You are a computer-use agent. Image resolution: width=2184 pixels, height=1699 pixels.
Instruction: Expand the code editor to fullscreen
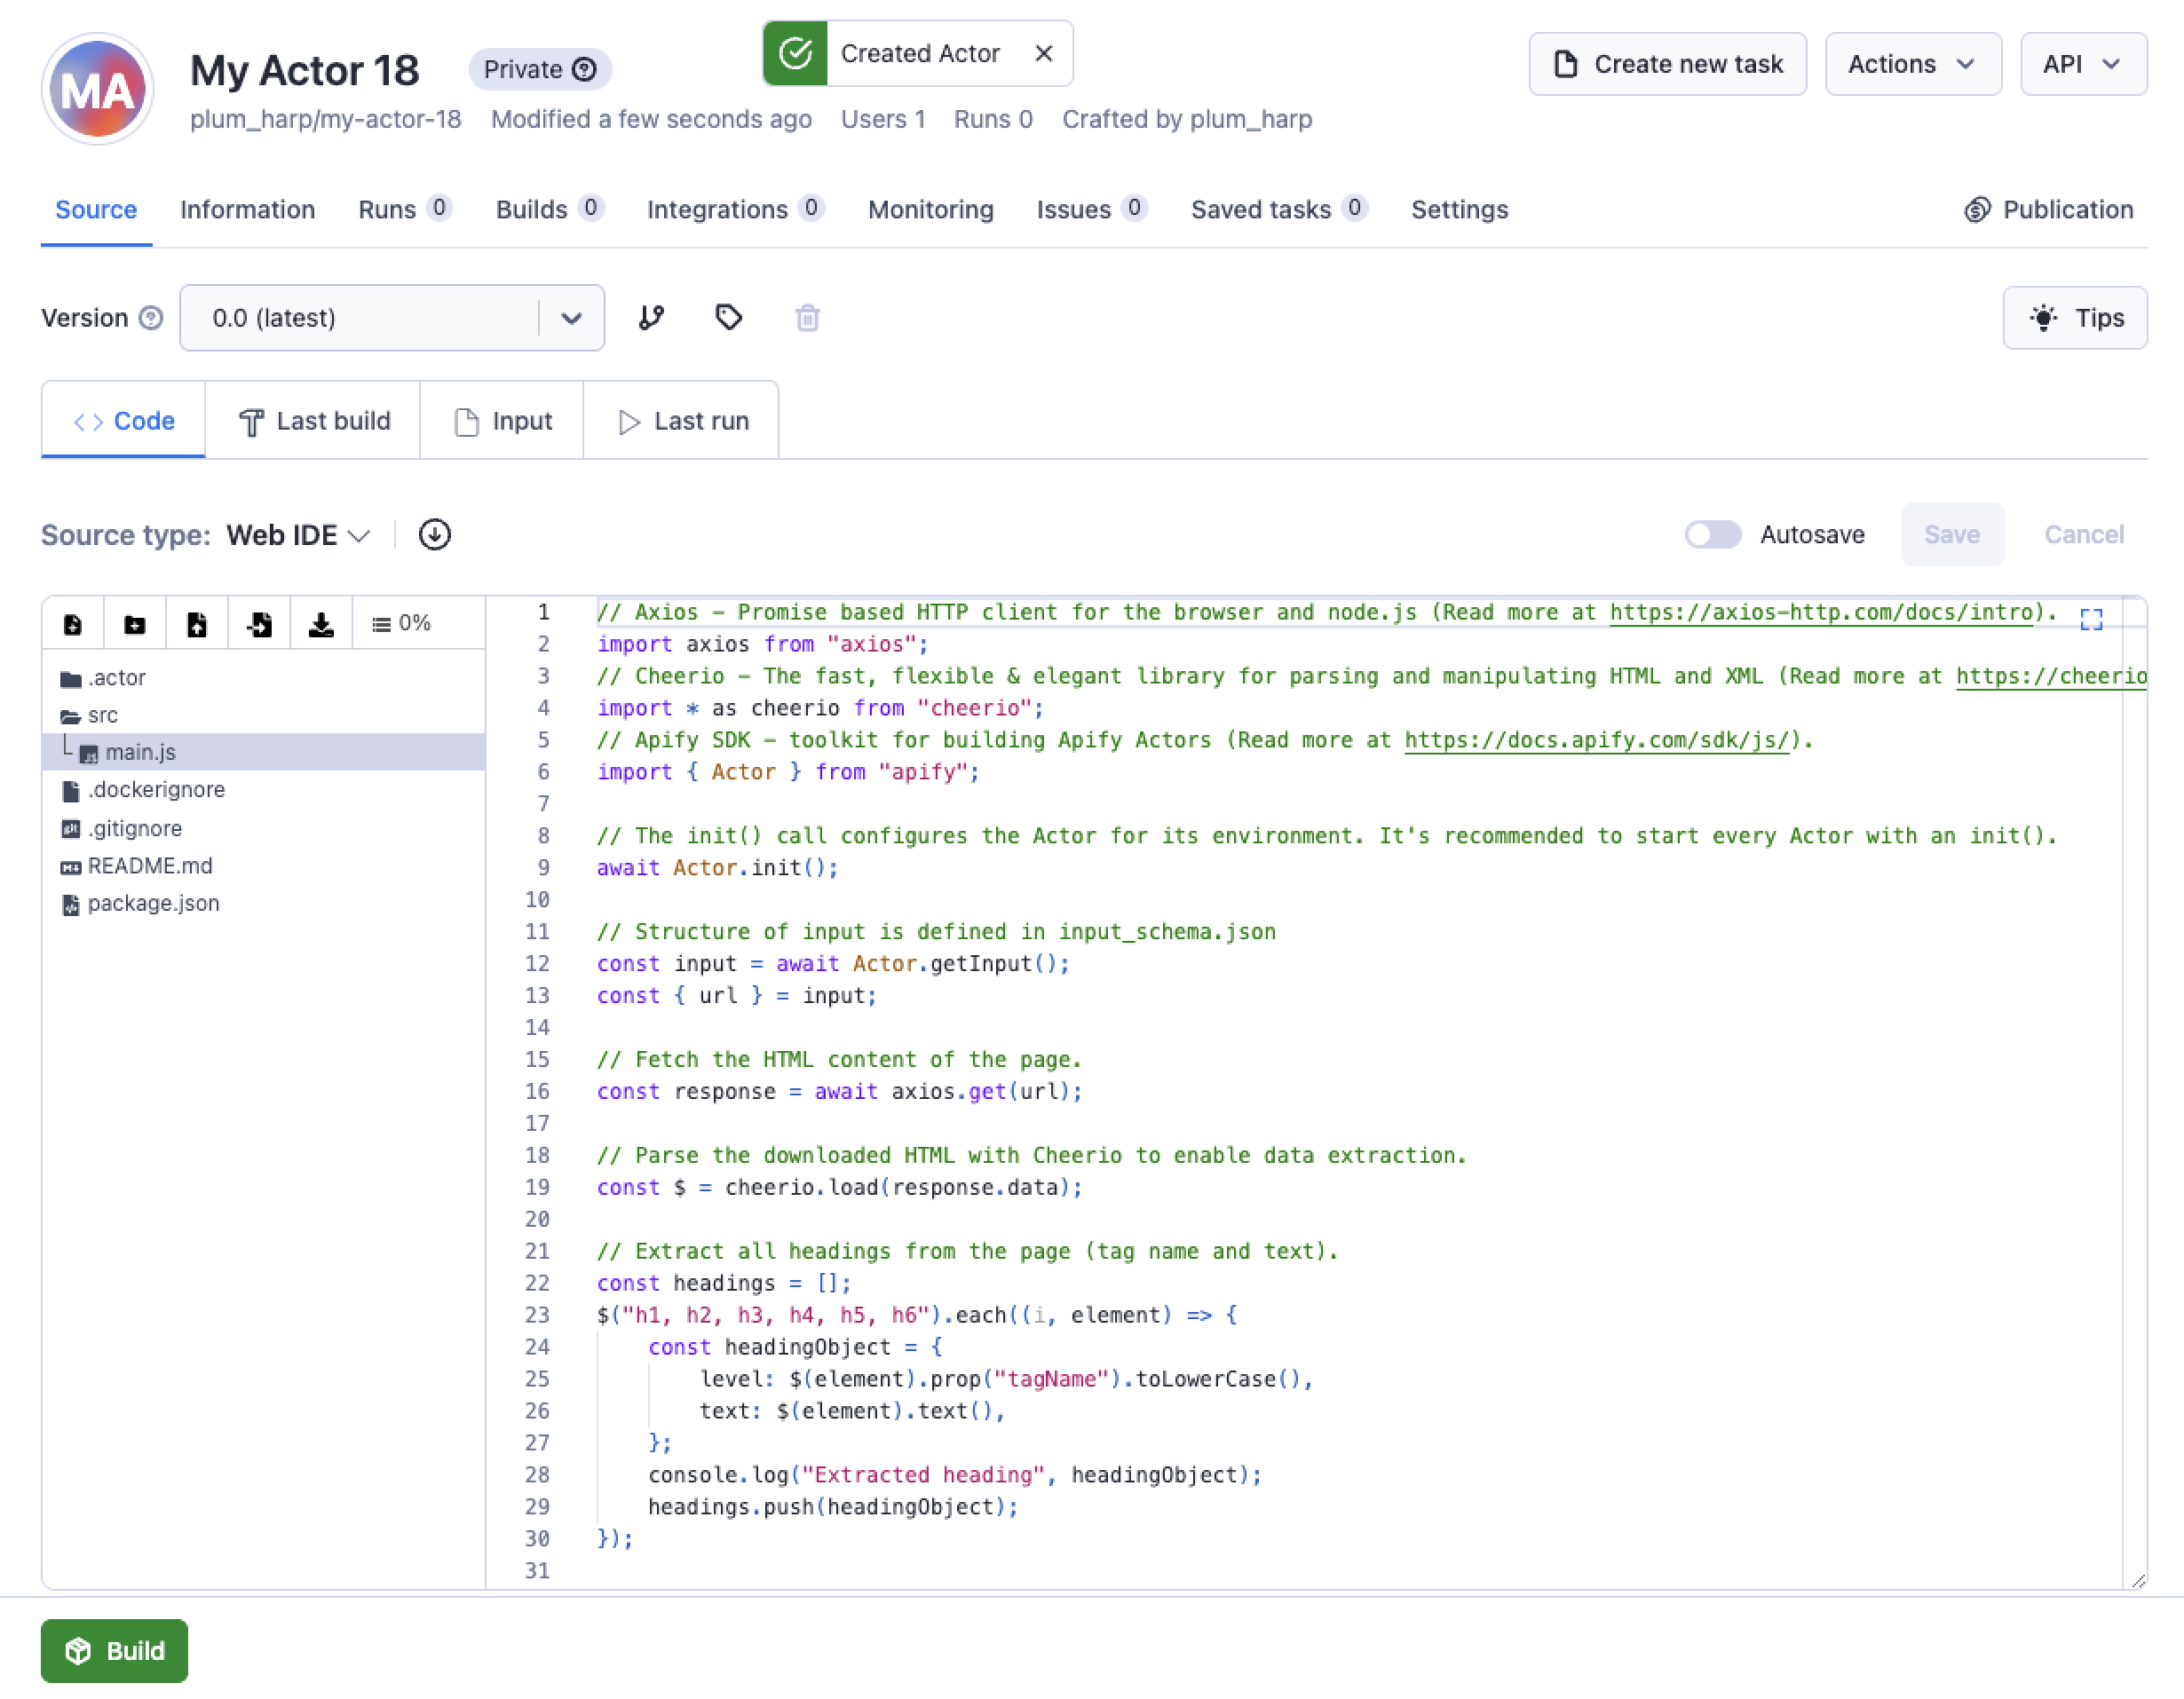pyautogui.click(x=2092, y=620)
